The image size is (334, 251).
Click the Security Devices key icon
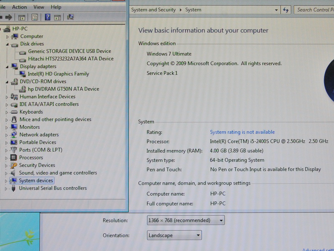coord(14,165)
